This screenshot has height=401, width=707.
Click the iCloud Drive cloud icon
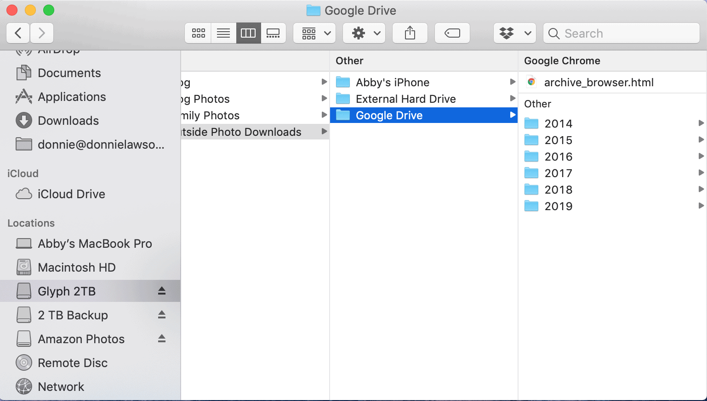[x=24, y=194]
